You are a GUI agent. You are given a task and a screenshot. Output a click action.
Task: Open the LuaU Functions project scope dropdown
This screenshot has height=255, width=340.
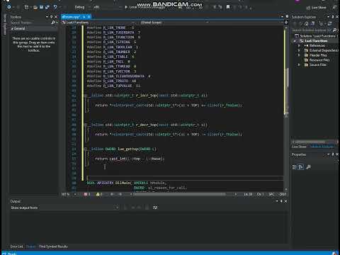[98, 23]
